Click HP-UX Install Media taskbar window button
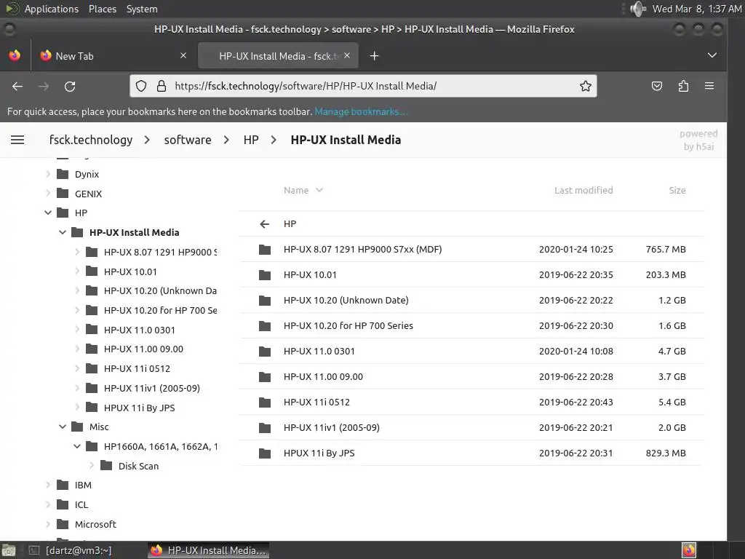 coord(209,550)
